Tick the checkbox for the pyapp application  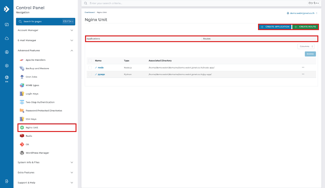click(90, 74)
